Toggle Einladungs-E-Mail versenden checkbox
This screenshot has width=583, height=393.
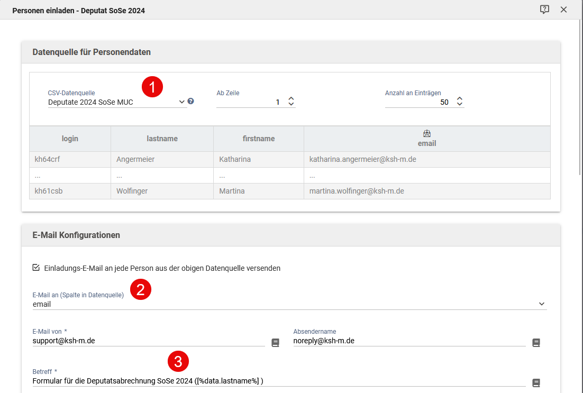(36, 268)
